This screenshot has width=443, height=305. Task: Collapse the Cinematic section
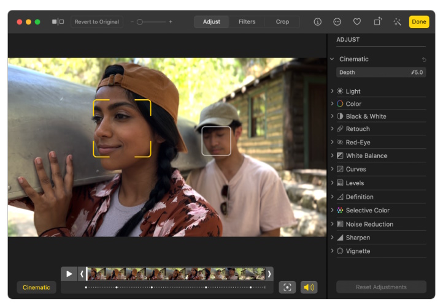point(332,59)
